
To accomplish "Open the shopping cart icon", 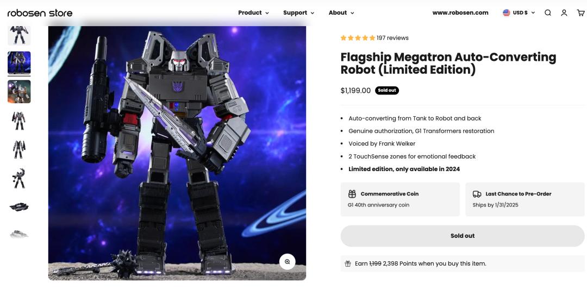I will click(580, 12).
